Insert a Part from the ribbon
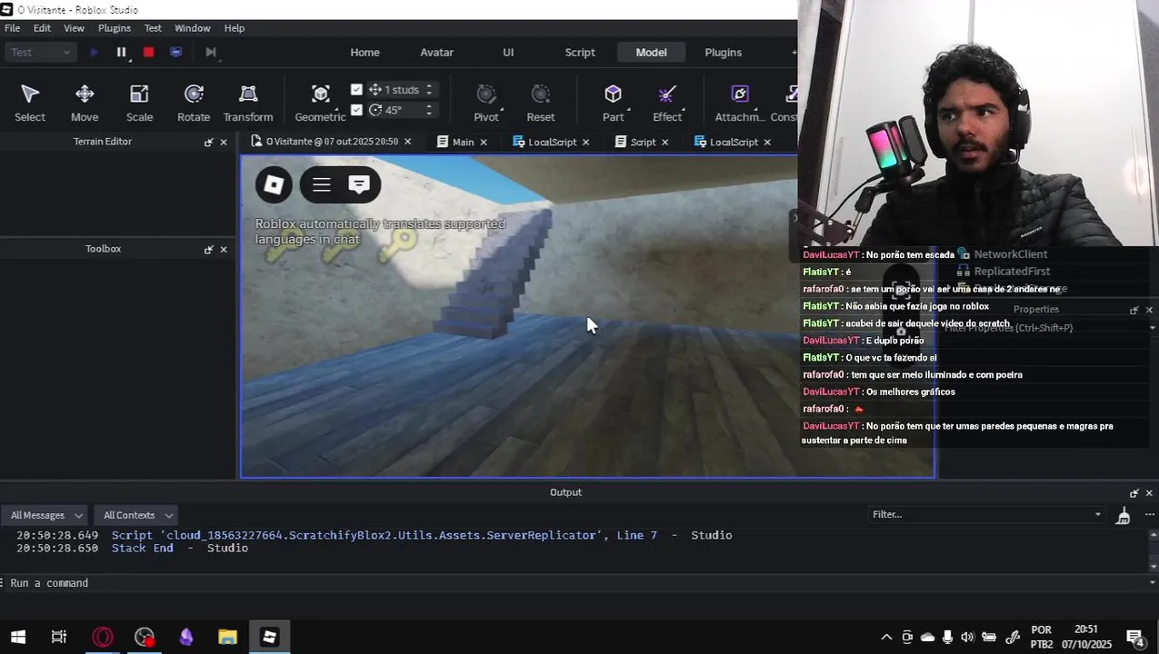The height and width of the screenshot is (654, 1159). [614, 103]
